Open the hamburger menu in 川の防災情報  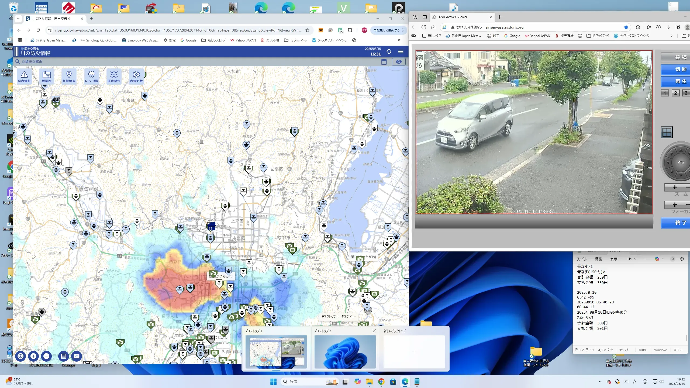401,51
